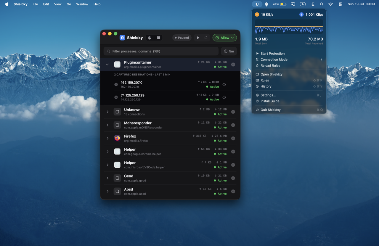Focus the Filter processes, domains field
The height and width of the screenshot is (246, 379).
pyautogui.click(x=161, y=51)
